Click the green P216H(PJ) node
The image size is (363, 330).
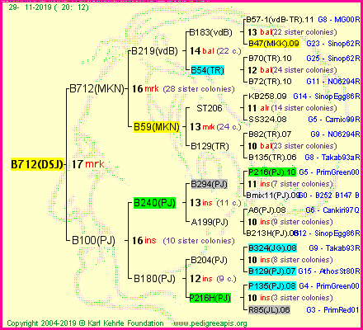210,298
